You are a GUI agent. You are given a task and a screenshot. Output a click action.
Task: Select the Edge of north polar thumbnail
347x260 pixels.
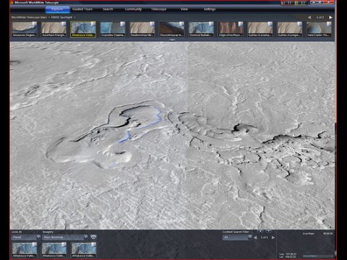pyautogui.click(x=231, y=29)
